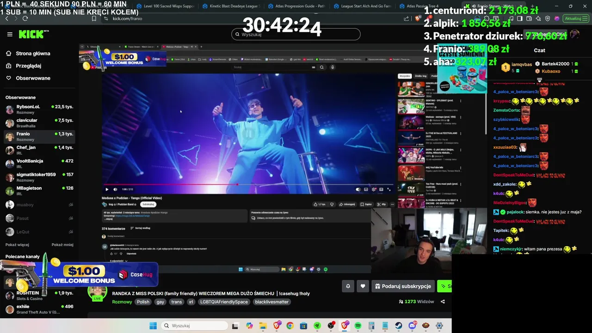Viewport: 592px width, 333px height.
Task: Open recommended channel ROSHTEIN
Action: click(x=39, y=296)
